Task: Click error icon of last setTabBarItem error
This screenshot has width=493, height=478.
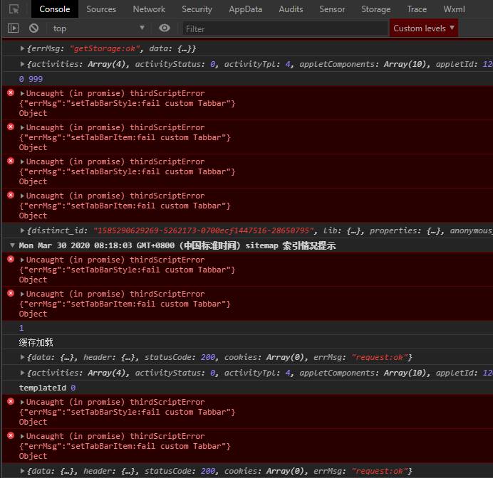Action: click(11, 435)
